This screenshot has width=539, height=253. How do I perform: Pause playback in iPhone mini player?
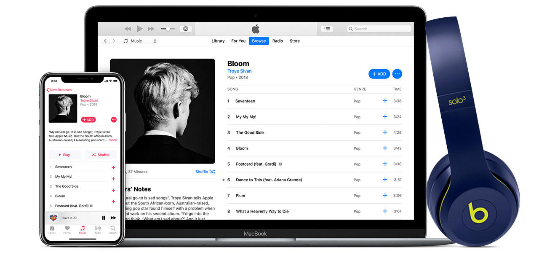104,218
